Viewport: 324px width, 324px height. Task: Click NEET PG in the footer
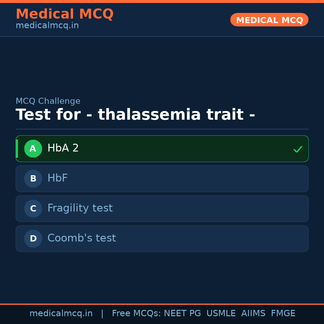(182, 313)
